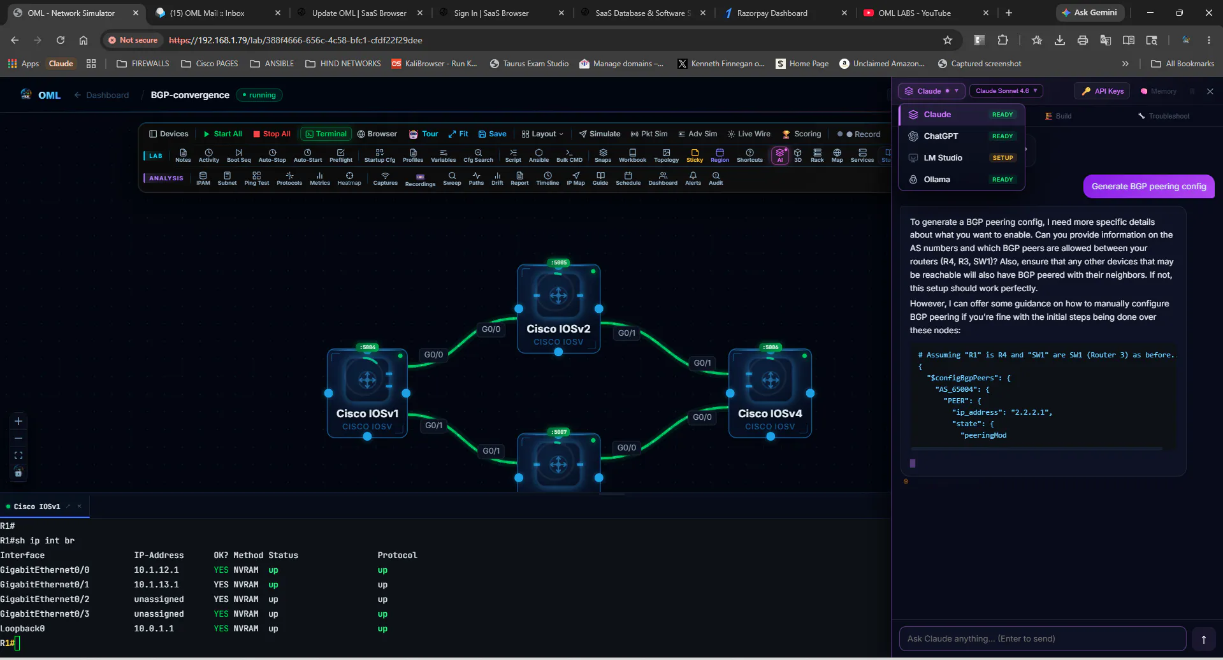Select Ollama from provider list
Viewport: 1223px width, 660px height.
coord(962,180)
